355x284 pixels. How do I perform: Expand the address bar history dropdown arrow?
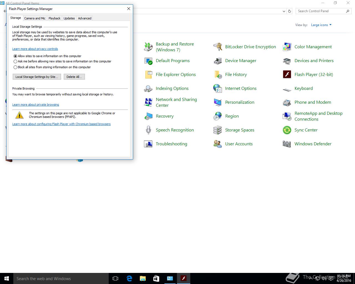(x=284, y=11)
